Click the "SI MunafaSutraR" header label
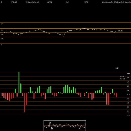This screenshot has height=131, width=131. [32, 2]
